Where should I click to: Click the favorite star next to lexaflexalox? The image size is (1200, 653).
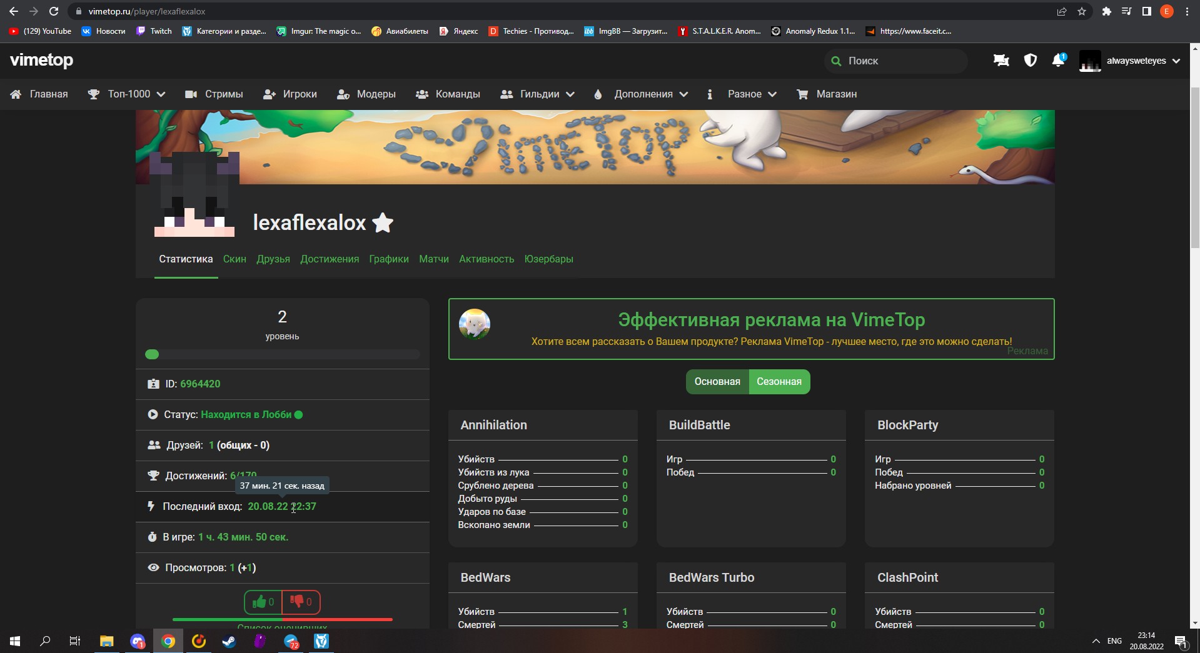click(383, 223)
